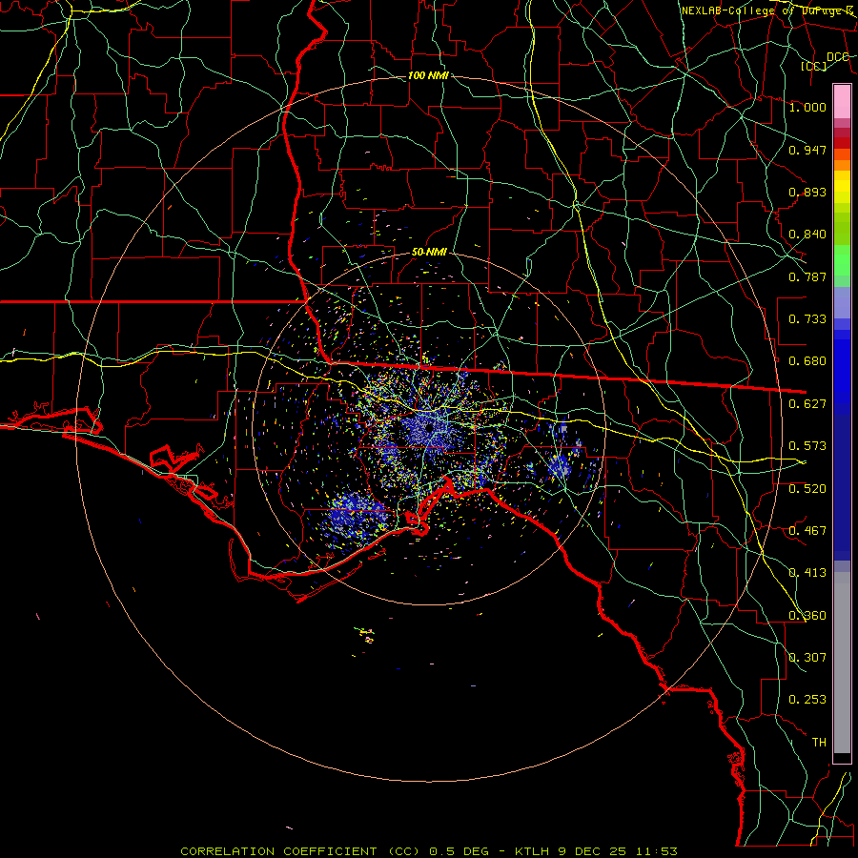
Task: Select the 0.893 scale value label
Action: (807, 192)
